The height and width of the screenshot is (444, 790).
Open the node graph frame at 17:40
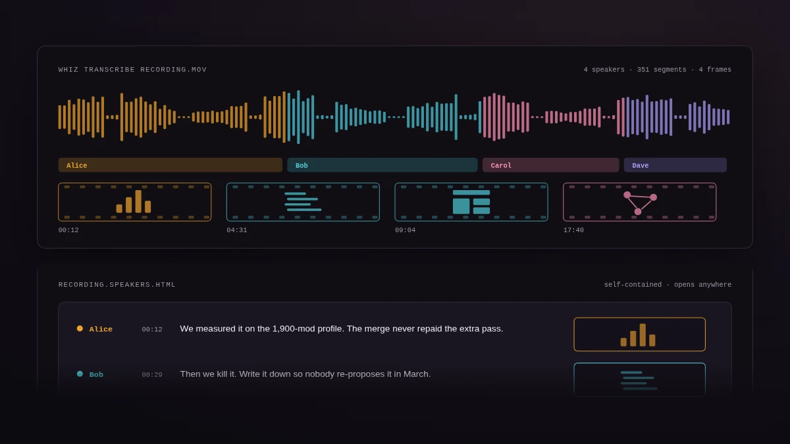click(640, 202)
